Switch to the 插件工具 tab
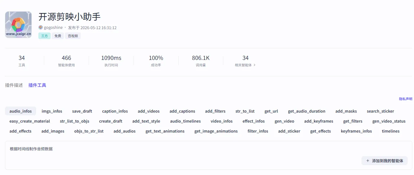Image resolution: width=414 pixels, height=175 pixels. coord(37,85)
